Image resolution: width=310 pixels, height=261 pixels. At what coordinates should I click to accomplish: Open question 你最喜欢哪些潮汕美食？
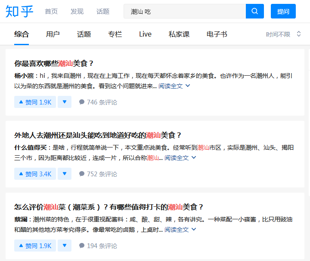click(54, 63)
